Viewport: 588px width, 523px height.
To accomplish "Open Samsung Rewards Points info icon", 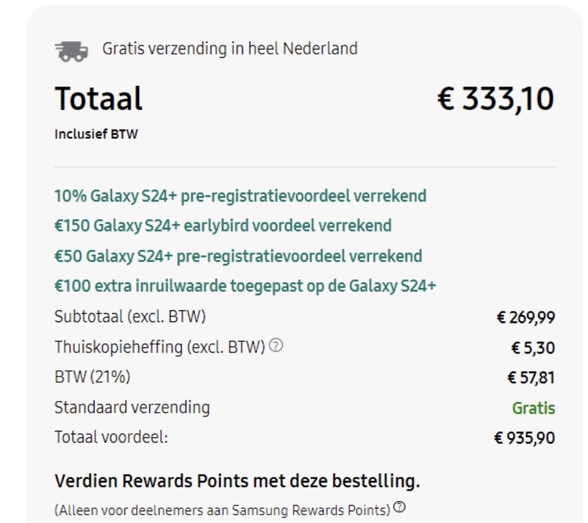I will [x=400, y=507].
